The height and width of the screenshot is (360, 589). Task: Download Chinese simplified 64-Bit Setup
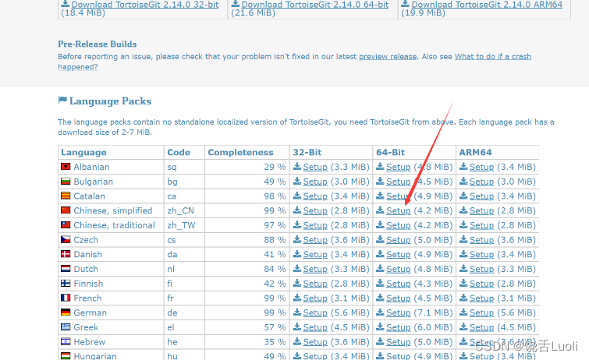pos(399,210)
